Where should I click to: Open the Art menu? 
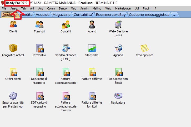pyautogui.click(x=32, y=8)
